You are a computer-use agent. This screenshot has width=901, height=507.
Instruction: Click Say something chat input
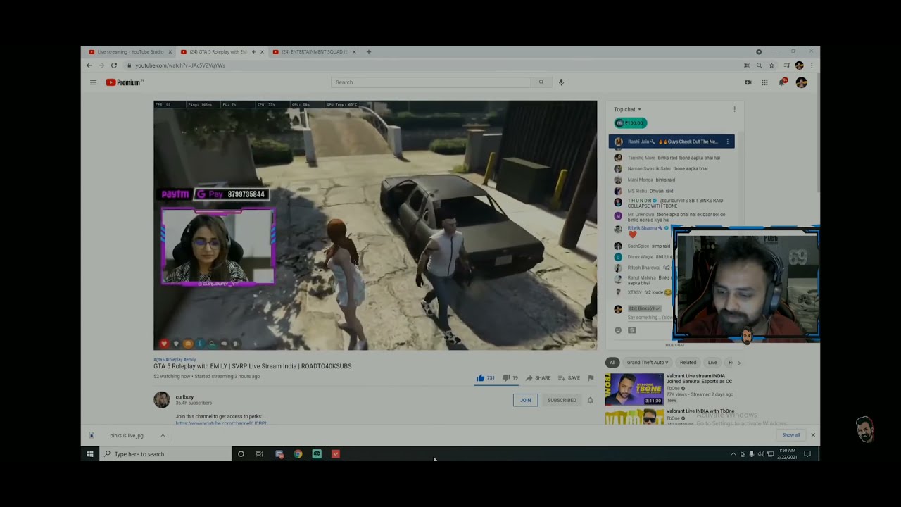[649, 318]
